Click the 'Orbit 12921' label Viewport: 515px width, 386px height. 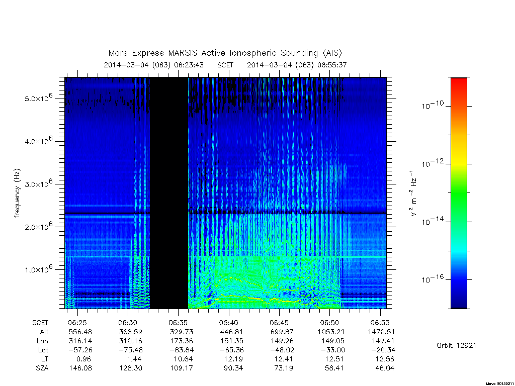pyautogui.click(x=456, y=345)
